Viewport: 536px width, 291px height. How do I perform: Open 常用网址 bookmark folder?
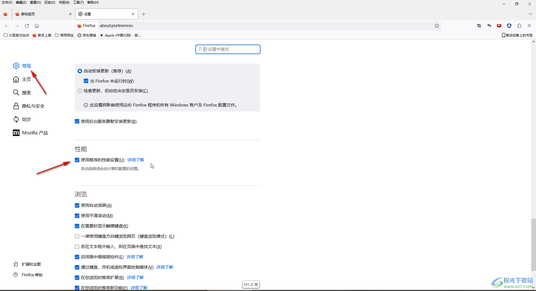(x=64, y=35)
